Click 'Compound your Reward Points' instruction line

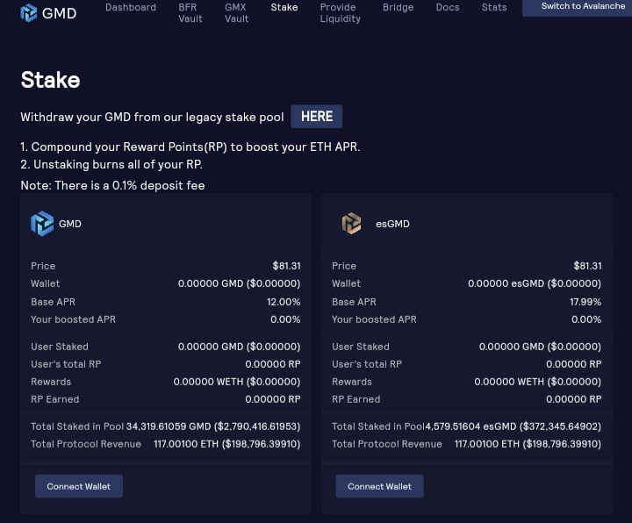190,147
